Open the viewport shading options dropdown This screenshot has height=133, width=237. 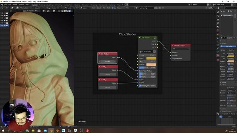(x=72, y=11)
